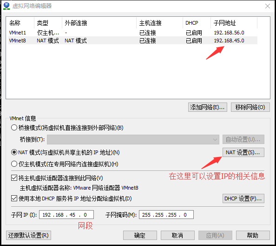
Task: Click the 取消 button
Action: 177,235
